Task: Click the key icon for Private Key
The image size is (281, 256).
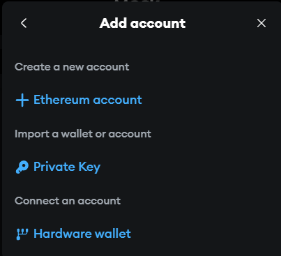Action: click(22, 167)
